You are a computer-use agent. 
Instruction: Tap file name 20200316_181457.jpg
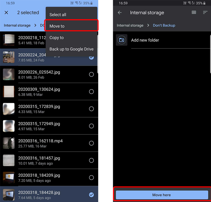pos(39,158)
